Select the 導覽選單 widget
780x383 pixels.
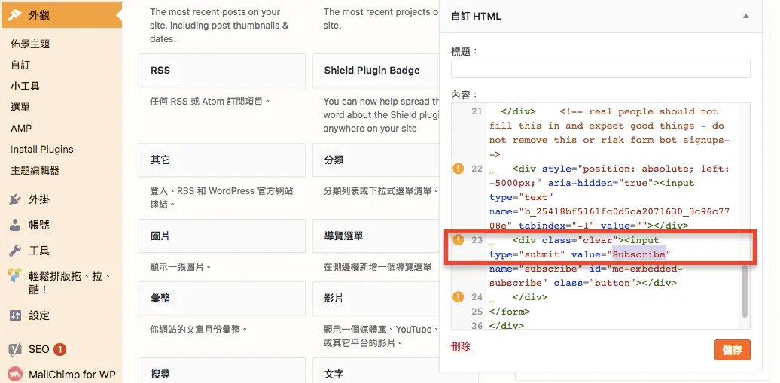click(376, 236)
